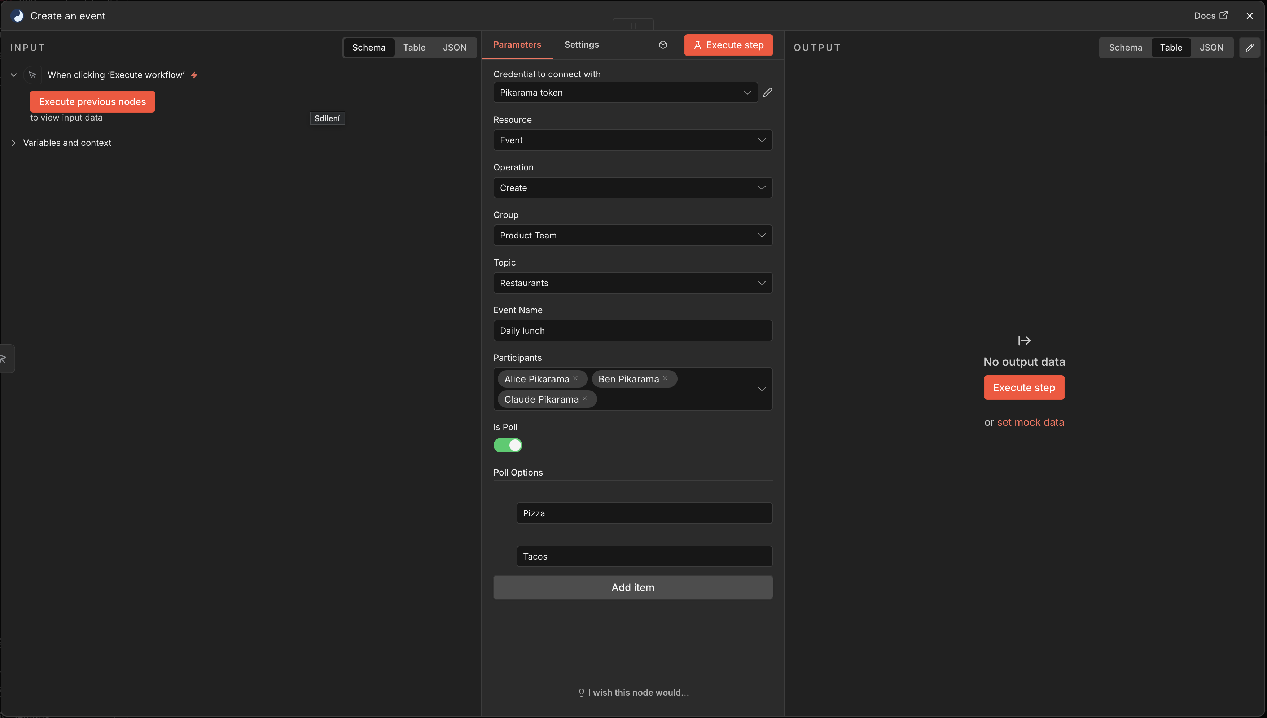
Task: Remove Ben Pikarama participant tag
Action: 665,378
